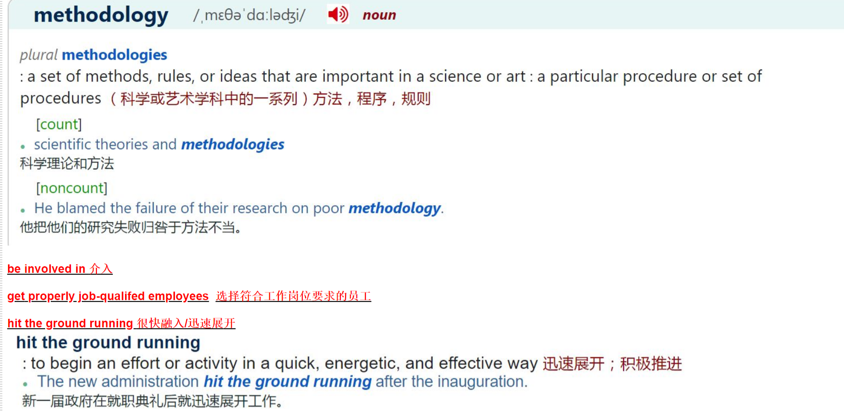
Task: Click the 'be involved in' red link
Action: coord(60,269)
